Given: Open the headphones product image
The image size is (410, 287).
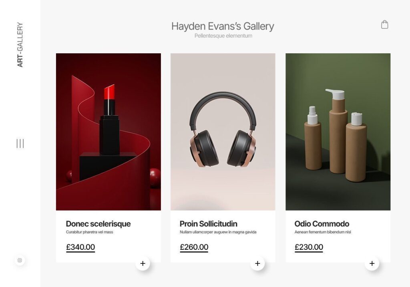Looking at the screenshot, I should pos(223,132).
